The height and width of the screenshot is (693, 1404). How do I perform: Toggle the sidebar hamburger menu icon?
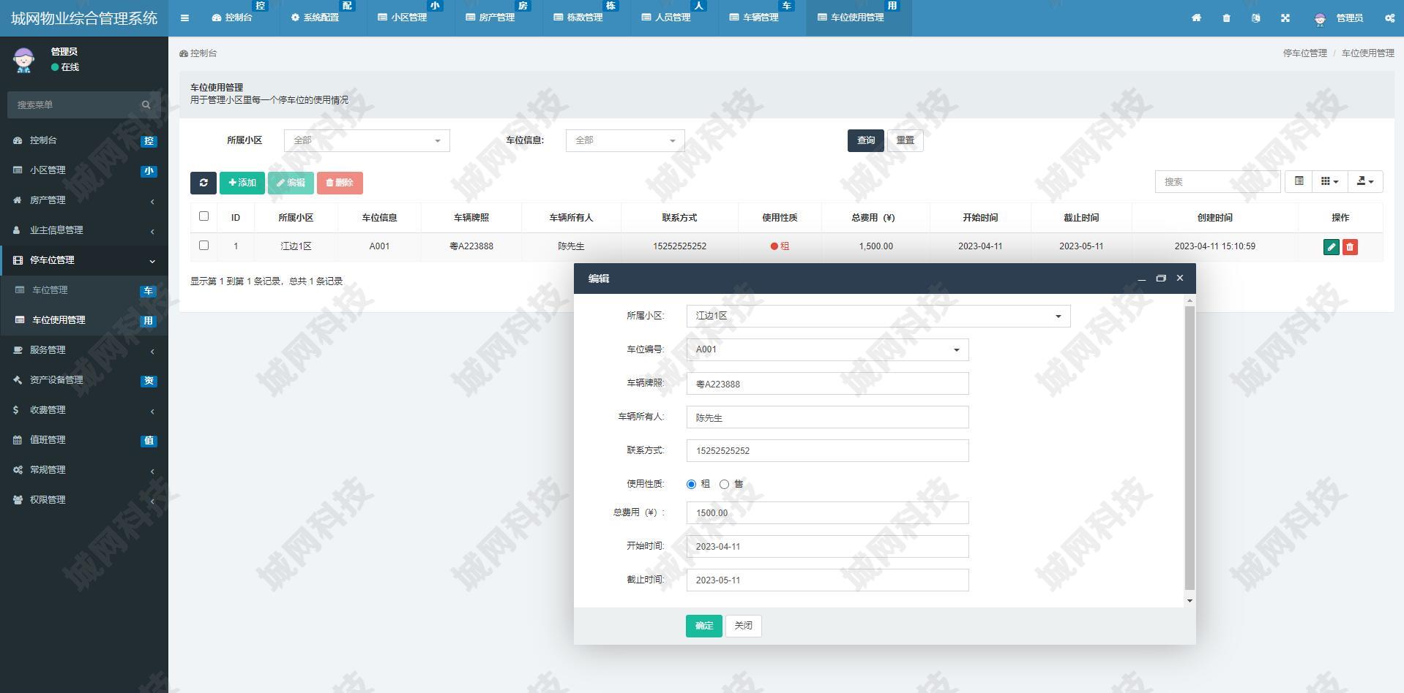tap(184, 18)
